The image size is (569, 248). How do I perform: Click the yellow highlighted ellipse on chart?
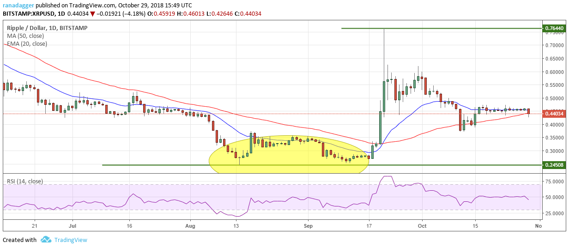coord(289,155)
